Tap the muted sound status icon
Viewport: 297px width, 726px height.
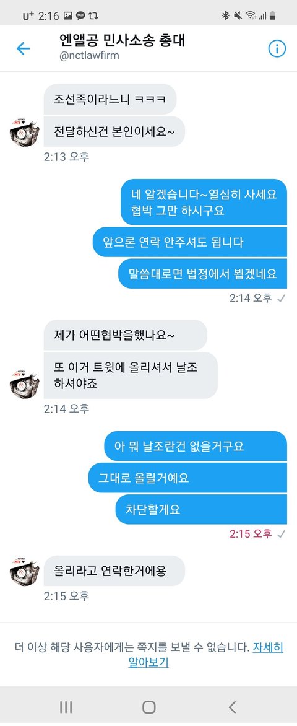click(238, 15)
